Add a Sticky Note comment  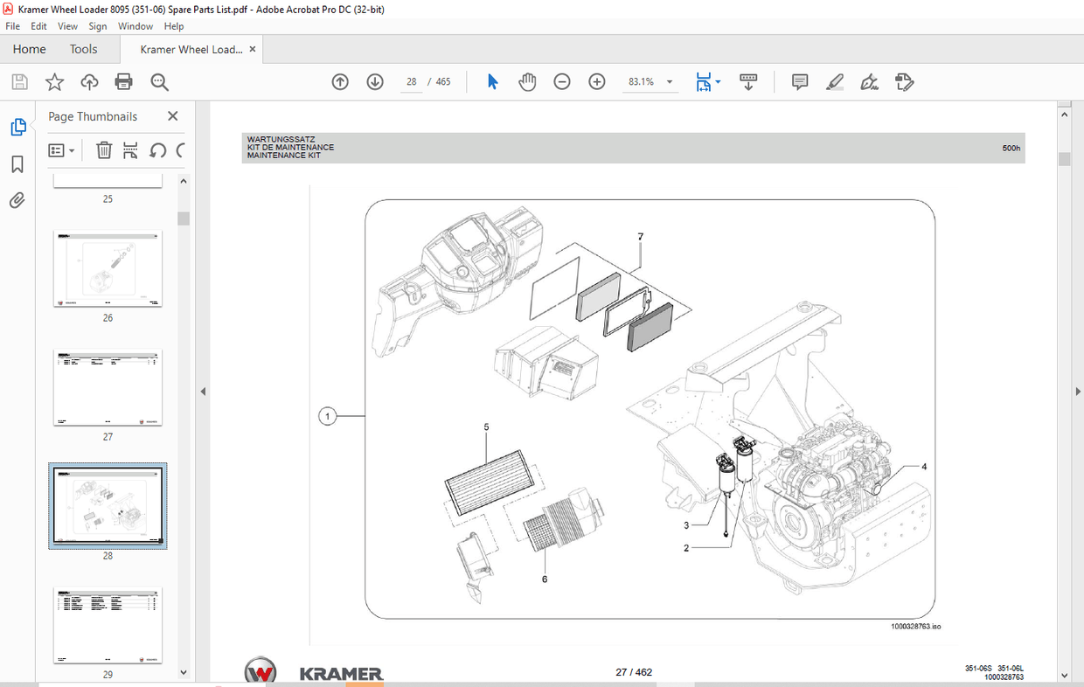(799, 81)
